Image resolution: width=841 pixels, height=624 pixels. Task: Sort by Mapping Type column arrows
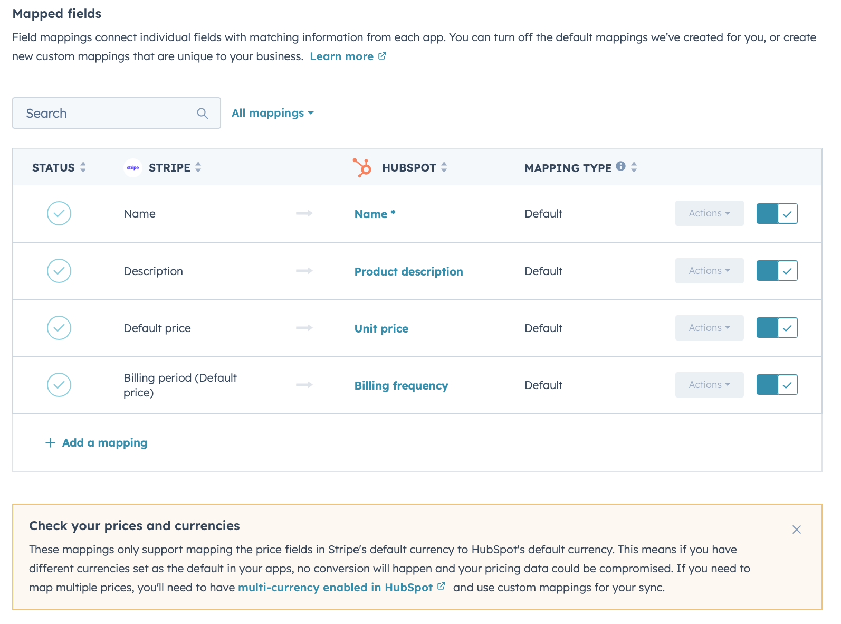(634, 167)
